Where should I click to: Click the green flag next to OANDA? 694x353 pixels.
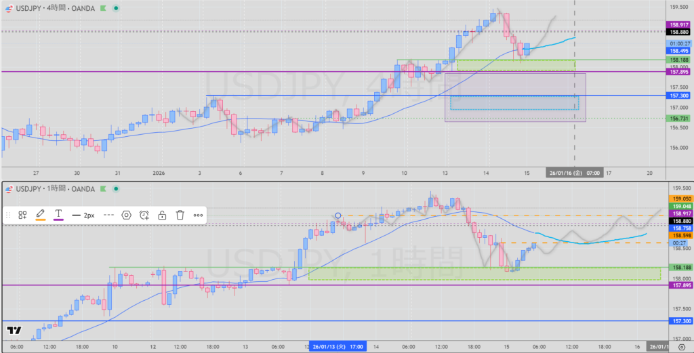(102, 9)
